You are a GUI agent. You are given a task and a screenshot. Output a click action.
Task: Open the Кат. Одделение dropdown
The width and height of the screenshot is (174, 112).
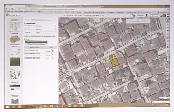(46, 26)
